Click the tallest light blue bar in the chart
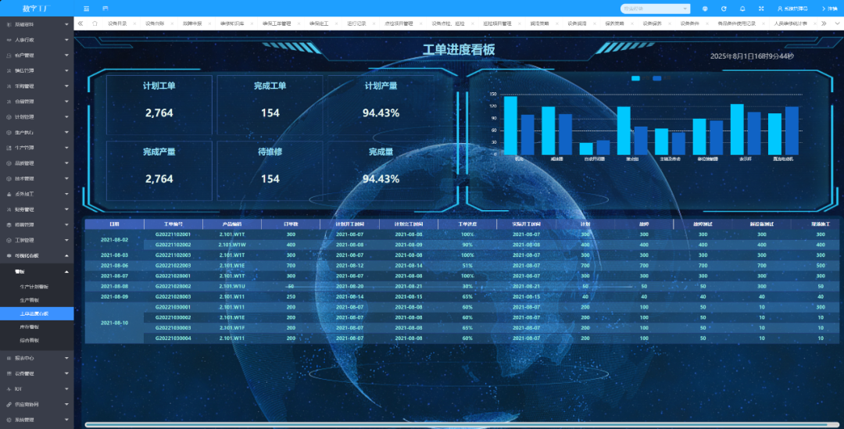Image resolution: width=844 pixels, height=429 pixels. coord(510,125)
